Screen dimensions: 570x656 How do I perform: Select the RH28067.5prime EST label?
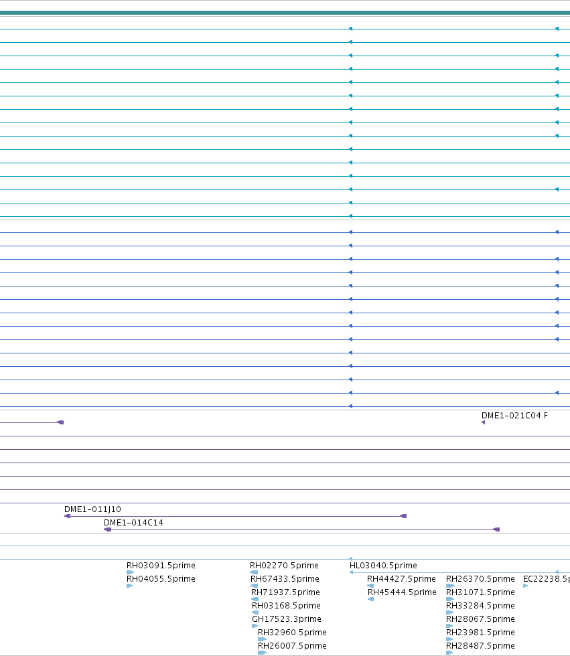480,619
